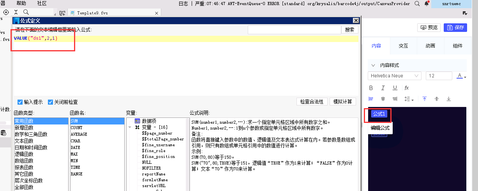Click the fx formula icon
The width and height of the screenshot is (478, 191).
click(x=406, y=88)
